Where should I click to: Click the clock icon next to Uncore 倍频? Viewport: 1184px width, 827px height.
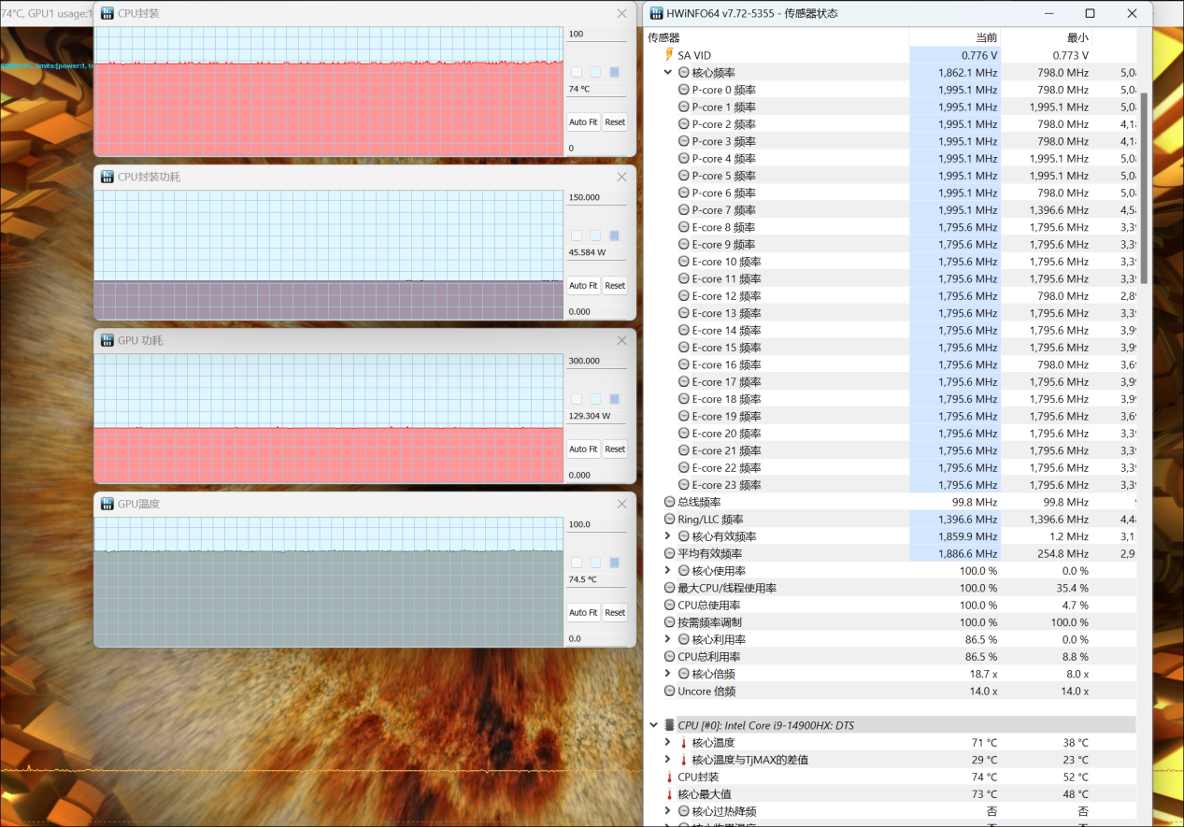tap(669, 692)
